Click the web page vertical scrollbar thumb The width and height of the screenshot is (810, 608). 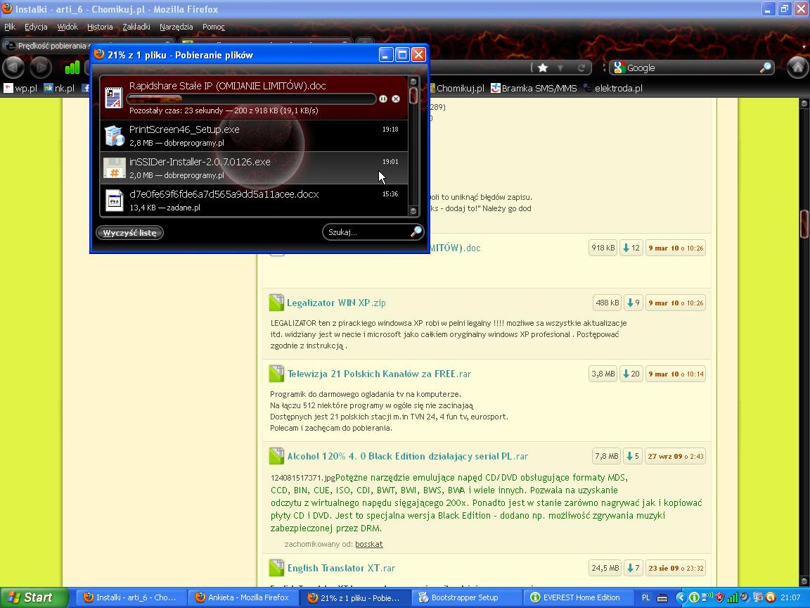(804, 224)
